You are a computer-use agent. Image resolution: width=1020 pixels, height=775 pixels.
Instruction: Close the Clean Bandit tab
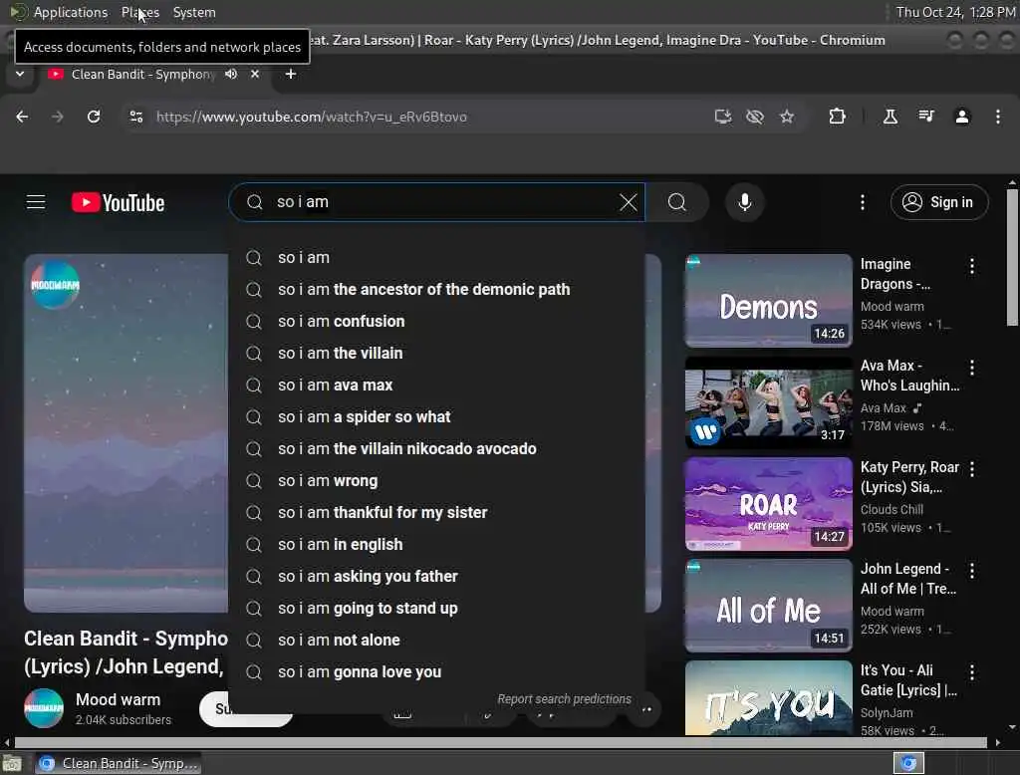[255, 74]
